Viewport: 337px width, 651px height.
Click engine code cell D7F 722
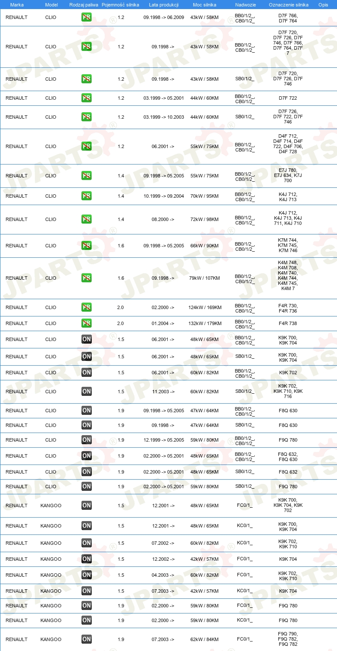click(288, 98)
